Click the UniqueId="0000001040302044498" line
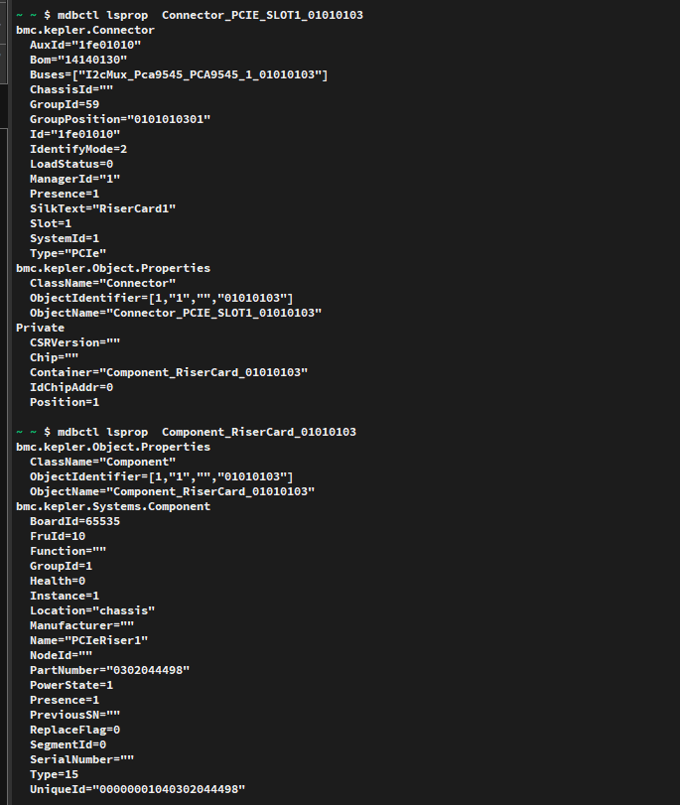680x805 pixels. [137, 789]
